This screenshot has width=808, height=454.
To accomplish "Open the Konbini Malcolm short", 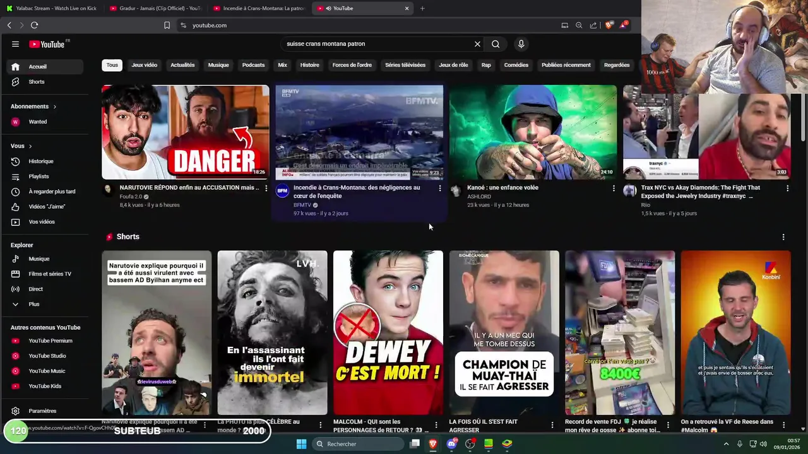I will tap(735, 333).
